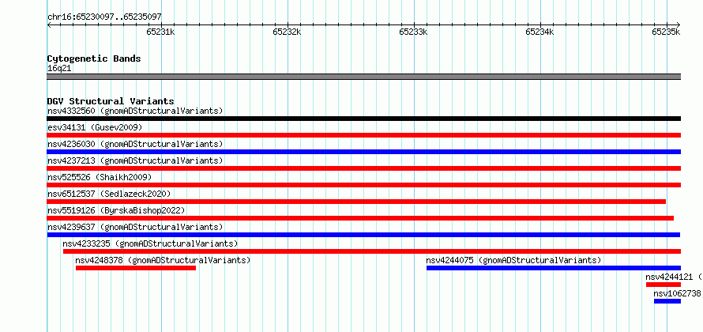Click the 65232k ruler mark
This screenshot has width=703, height=332.
[287, 32]
